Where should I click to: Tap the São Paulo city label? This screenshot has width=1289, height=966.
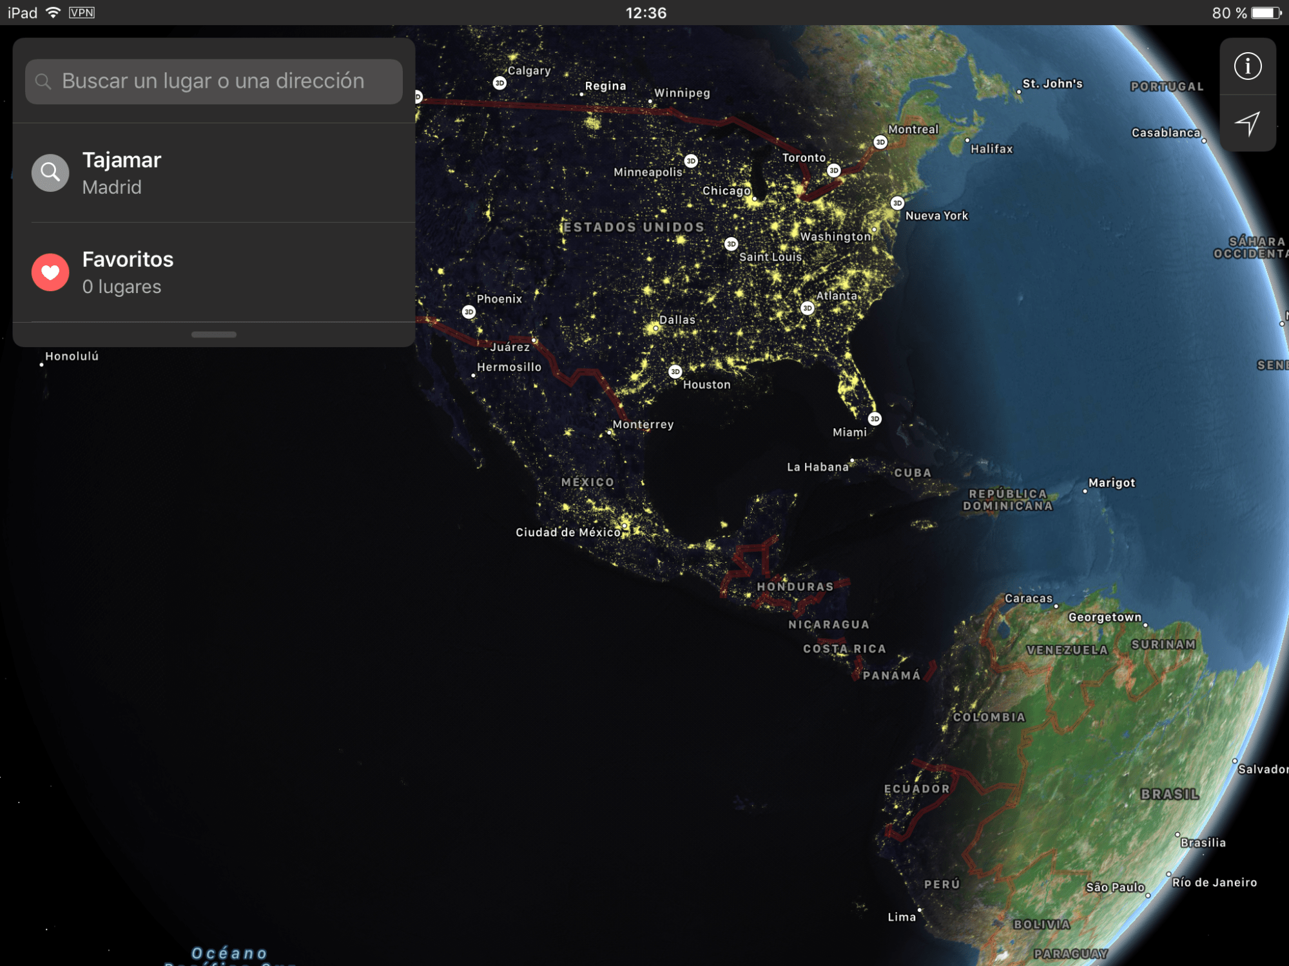[1115, 887]
